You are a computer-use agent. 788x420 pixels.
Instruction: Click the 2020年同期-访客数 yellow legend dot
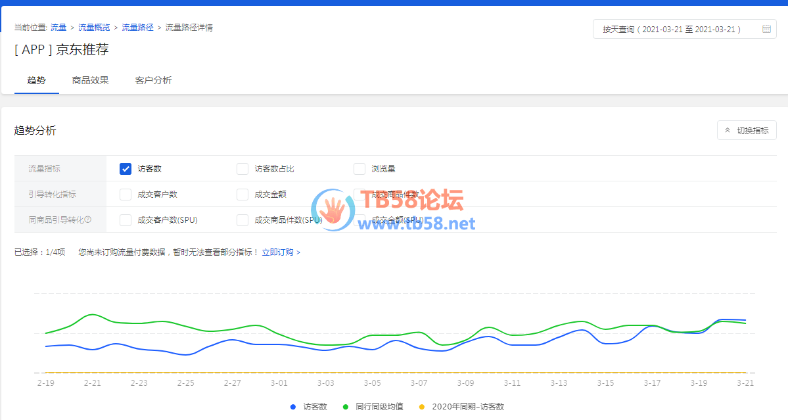pyautogui.click(x=422, y=407)
